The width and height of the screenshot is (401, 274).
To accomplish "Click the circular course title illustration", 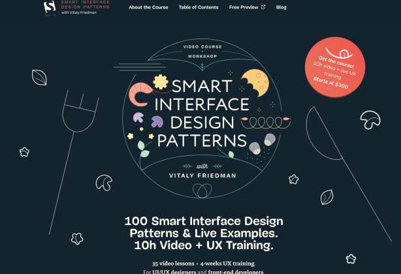I will click(202, 119).
